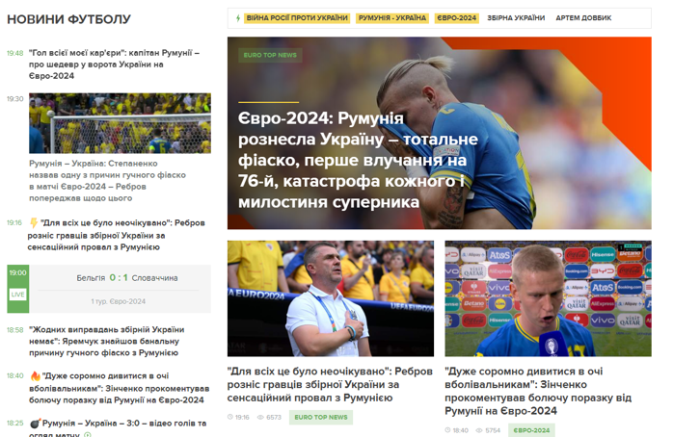Click the lightning emoji beside the 19:16 Ребров headline

pyautogui.click(x=34, y=222)
